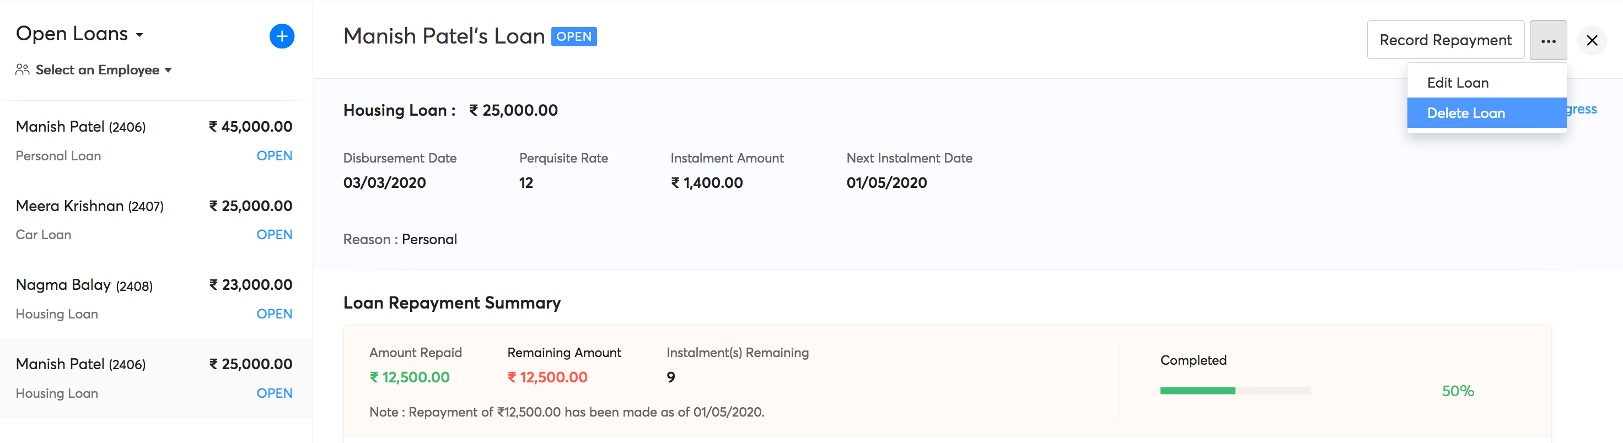
Task: Click the blue plus add loan icon
Action: [282, 36]
